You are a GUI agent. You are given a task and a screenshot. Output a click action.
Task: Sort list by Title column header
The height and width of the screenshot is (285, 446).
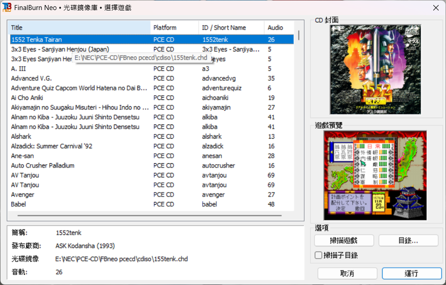coord(79,27)
